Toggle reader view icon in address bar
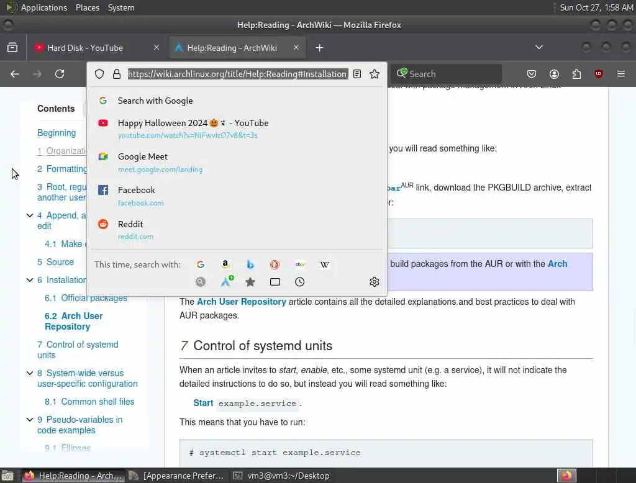 (x=357, y=74)
